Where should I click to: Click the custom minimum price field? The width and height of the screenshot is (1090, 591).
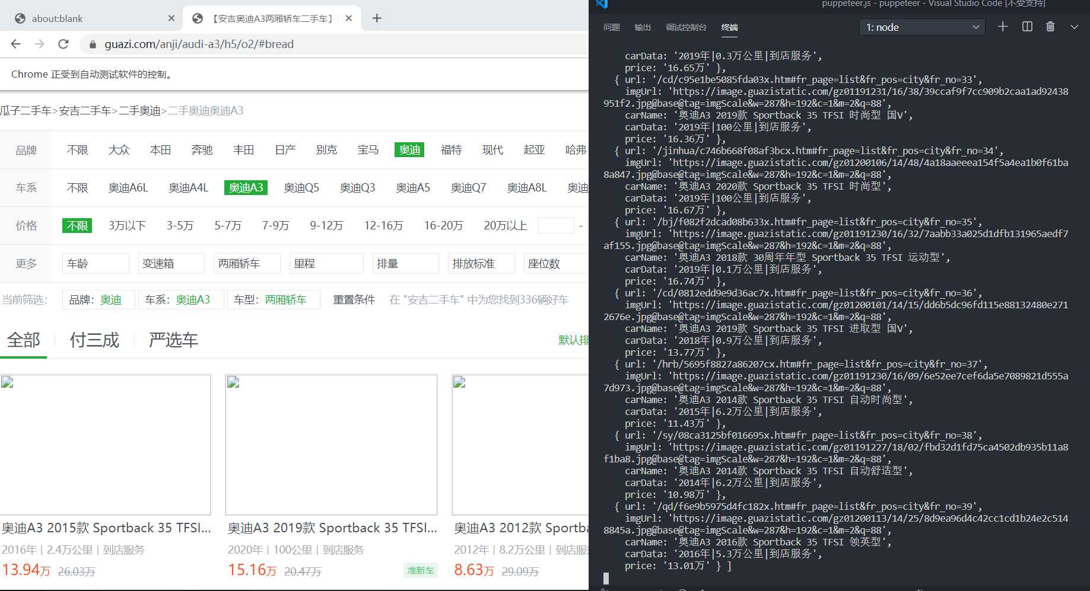[556, 226]
